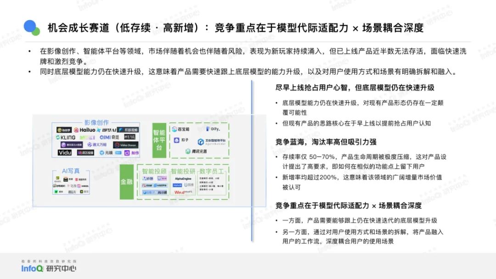Click the InfoQ 研究中心 footer logo
The width and height of the screenshot is (496, 279).
coord(49,268)
